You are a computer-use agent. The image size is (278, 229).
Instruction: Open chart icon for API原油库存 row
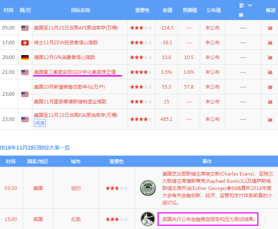[270, 28]
